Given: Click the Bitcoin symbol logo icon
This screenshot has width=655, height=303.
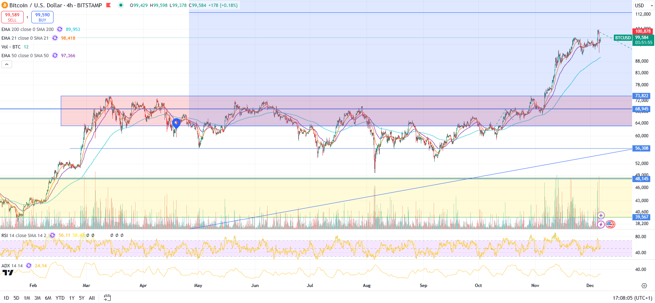Looking at the screenshot, I should pos(5,5).
